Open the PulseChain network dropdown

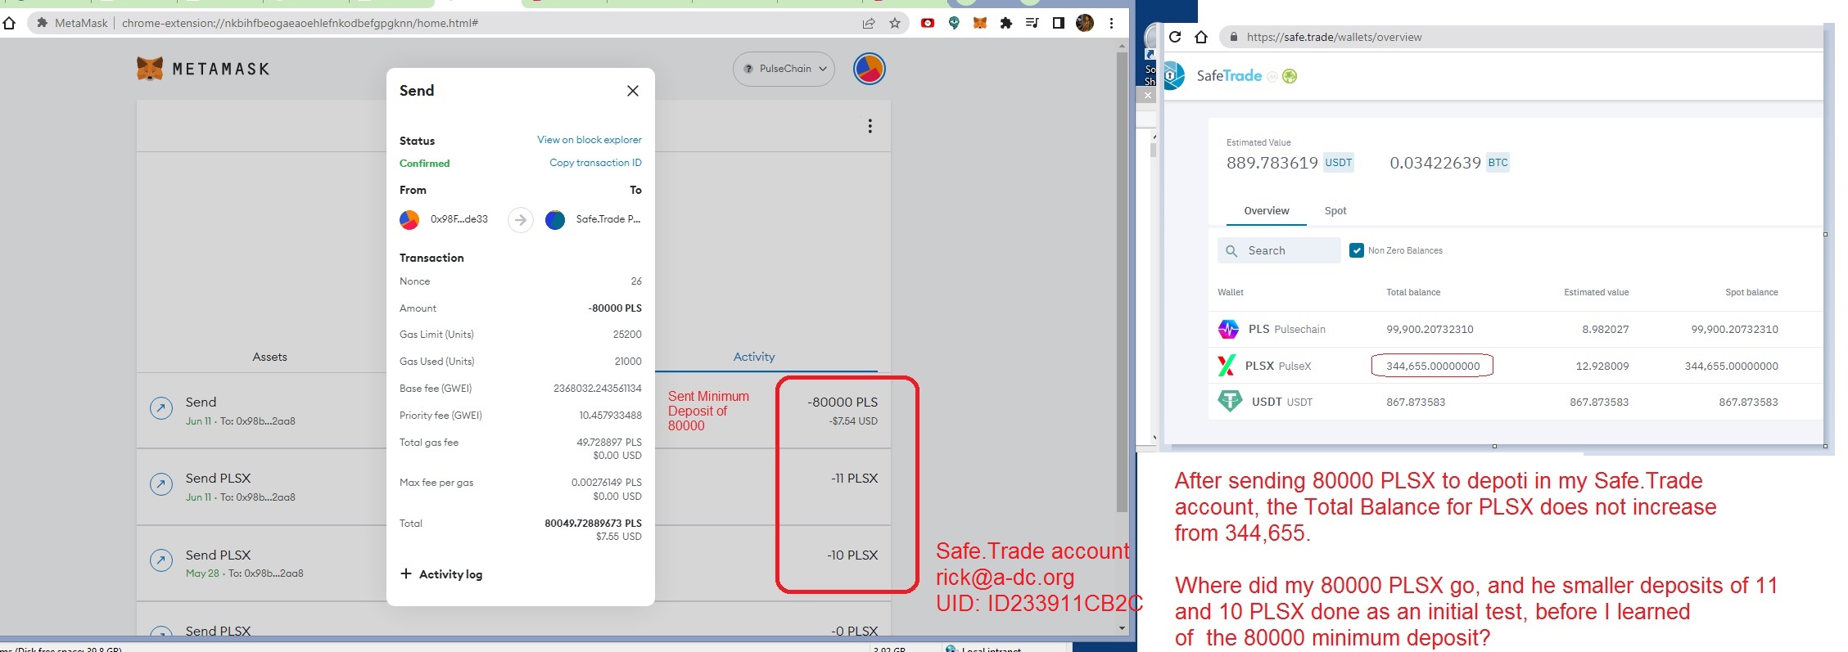click(x=784, y=69)
